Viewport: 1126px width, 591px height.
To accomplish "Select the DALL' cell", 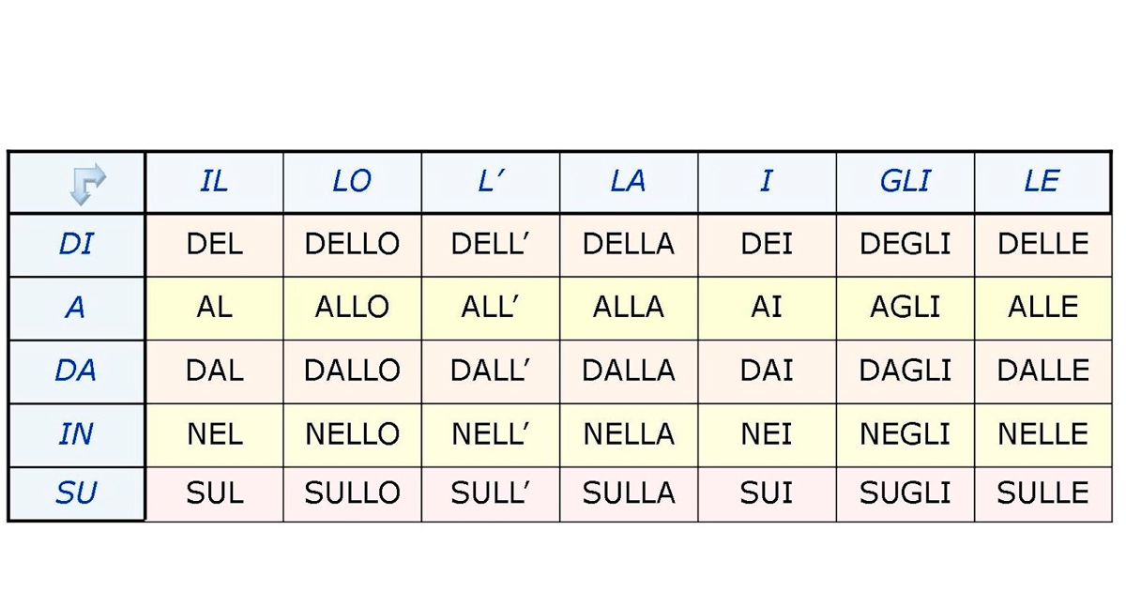I will (490, 371).
